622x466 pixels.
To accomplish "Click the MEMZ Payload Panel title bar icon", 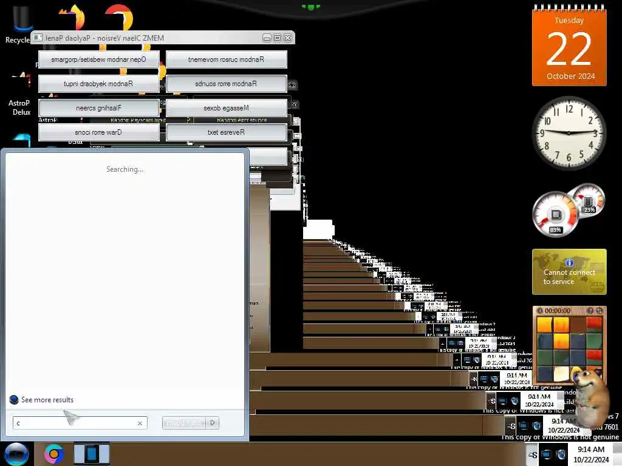I will (x=38, y=38).
